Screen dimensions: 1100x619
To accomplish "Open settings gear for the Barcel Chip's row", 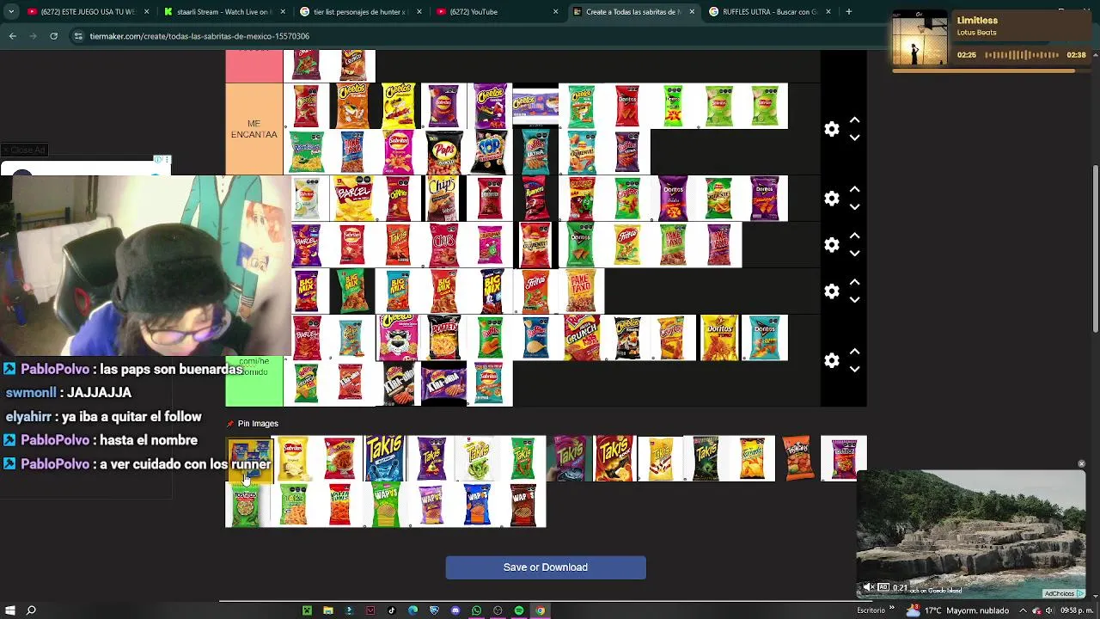I will pos(831,199).
